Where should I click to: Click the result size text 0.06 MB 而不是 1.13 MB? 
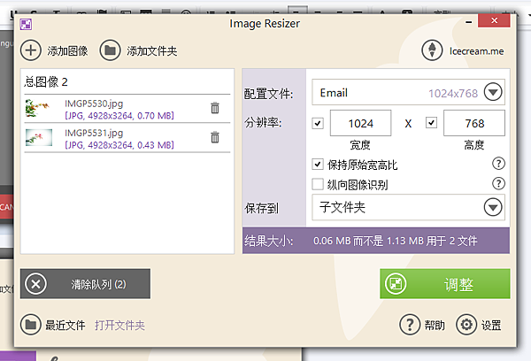click(368, 241)
